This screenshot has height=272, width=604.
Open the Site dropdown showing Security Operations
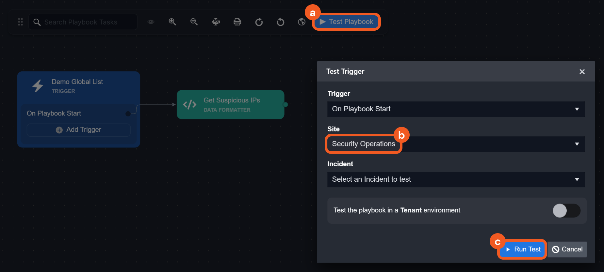point(456,144)
